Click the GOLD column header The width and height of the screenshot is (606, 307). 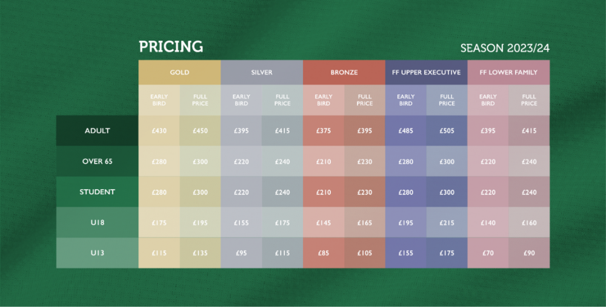coord(179,73)
